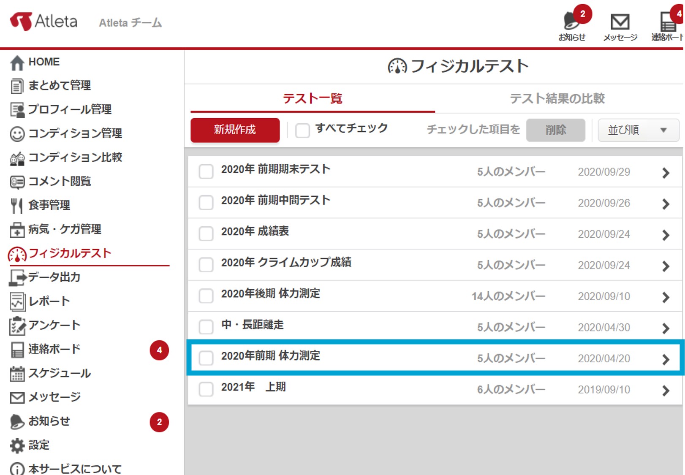Open the 設定 gear icon
685x475 pixels.
point(17,445)
